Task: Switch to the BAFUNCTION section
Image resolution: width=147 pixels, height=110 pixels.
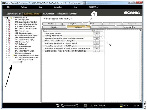Action: tap(49, 14)
